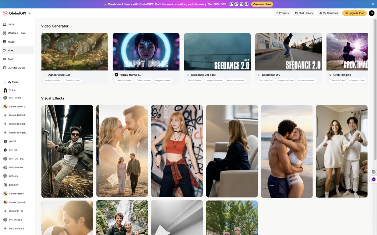The width and height of the screenshot is (377, 235).
Task: Select Audio Generation tag under Seedance 2.0 Fast
Action: pyautogui.click(x=235, y=80)
